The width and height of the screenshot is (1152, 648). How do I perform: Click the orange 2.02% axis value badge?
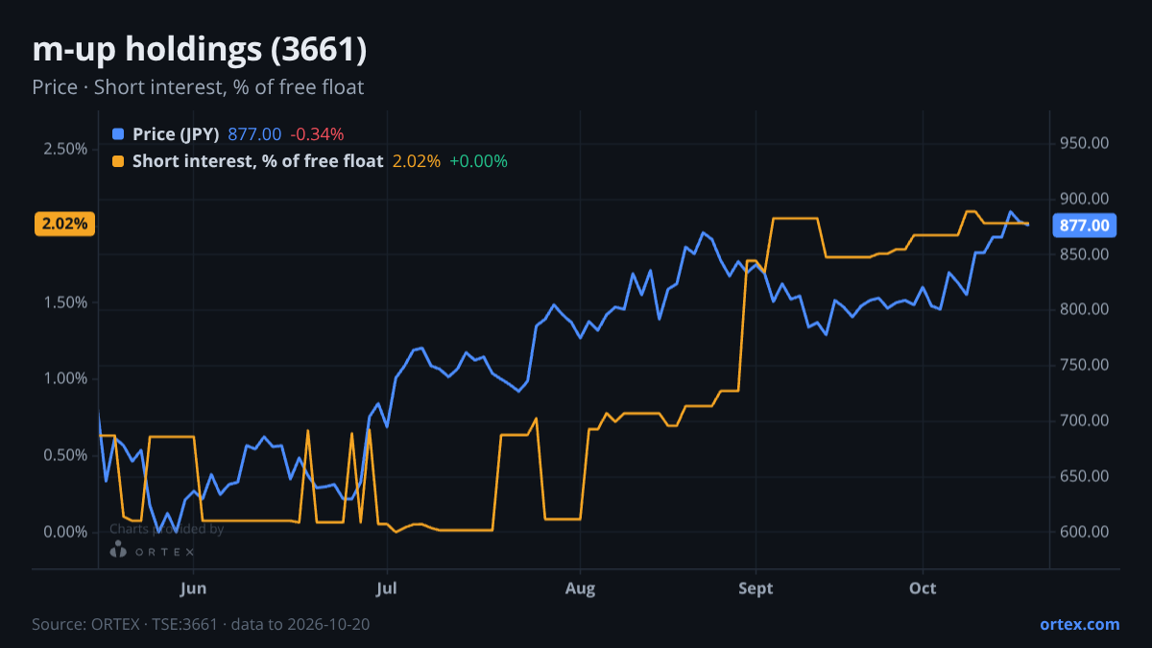coord(65,225)
